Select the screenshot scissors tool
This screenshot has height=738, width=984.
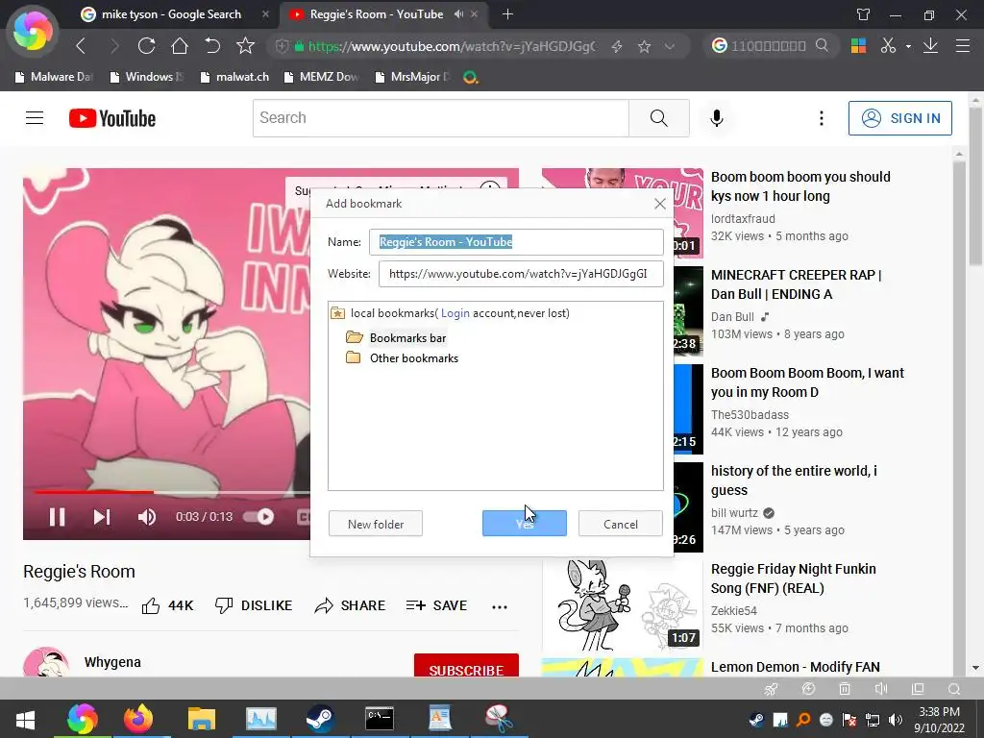coord(888,46)
